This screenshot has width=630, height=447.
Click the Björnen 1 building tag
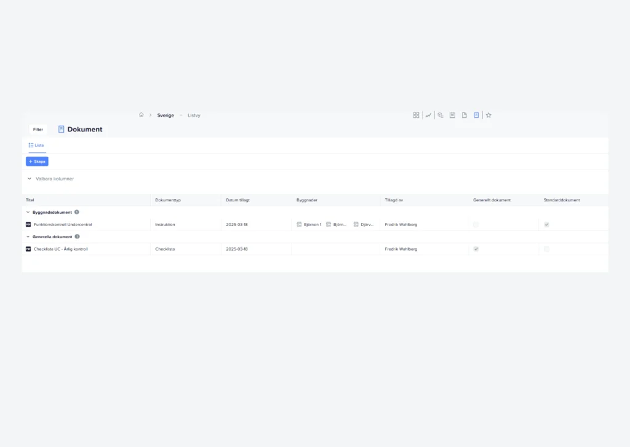309,225
